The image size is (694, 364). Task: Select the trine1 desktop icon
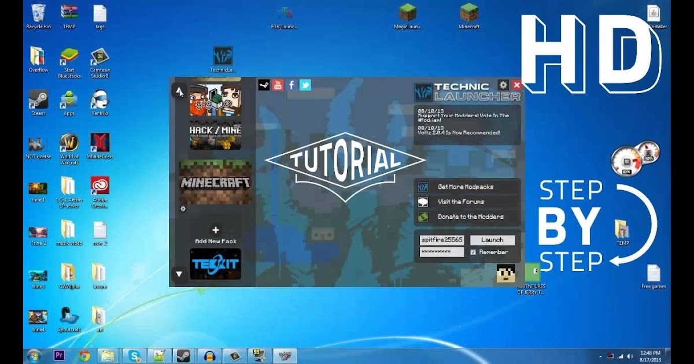click(38, 191)
